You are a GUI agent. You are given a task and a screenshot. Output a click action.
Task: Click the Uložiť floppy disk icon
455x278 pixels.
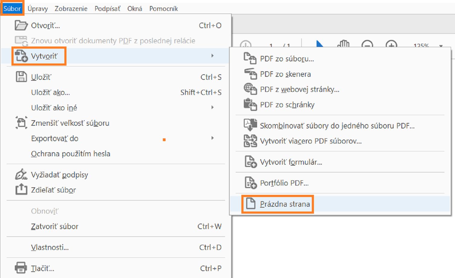coord(21,77)
